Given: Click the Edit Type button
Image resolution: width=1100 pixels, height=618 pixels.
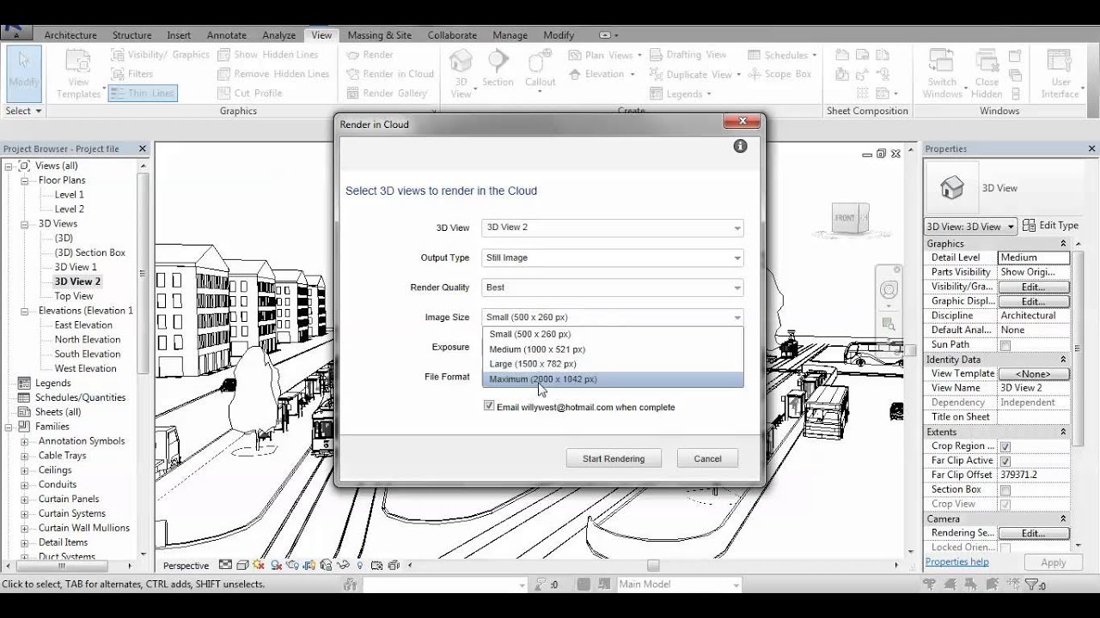Looking at the screenshot, I should pyautogui.click(x=1051, y=226).
